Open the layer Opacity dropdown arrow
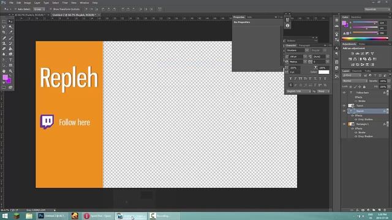Image resolution: width=392 pixels, height=220 pixels. click(388, 81)
